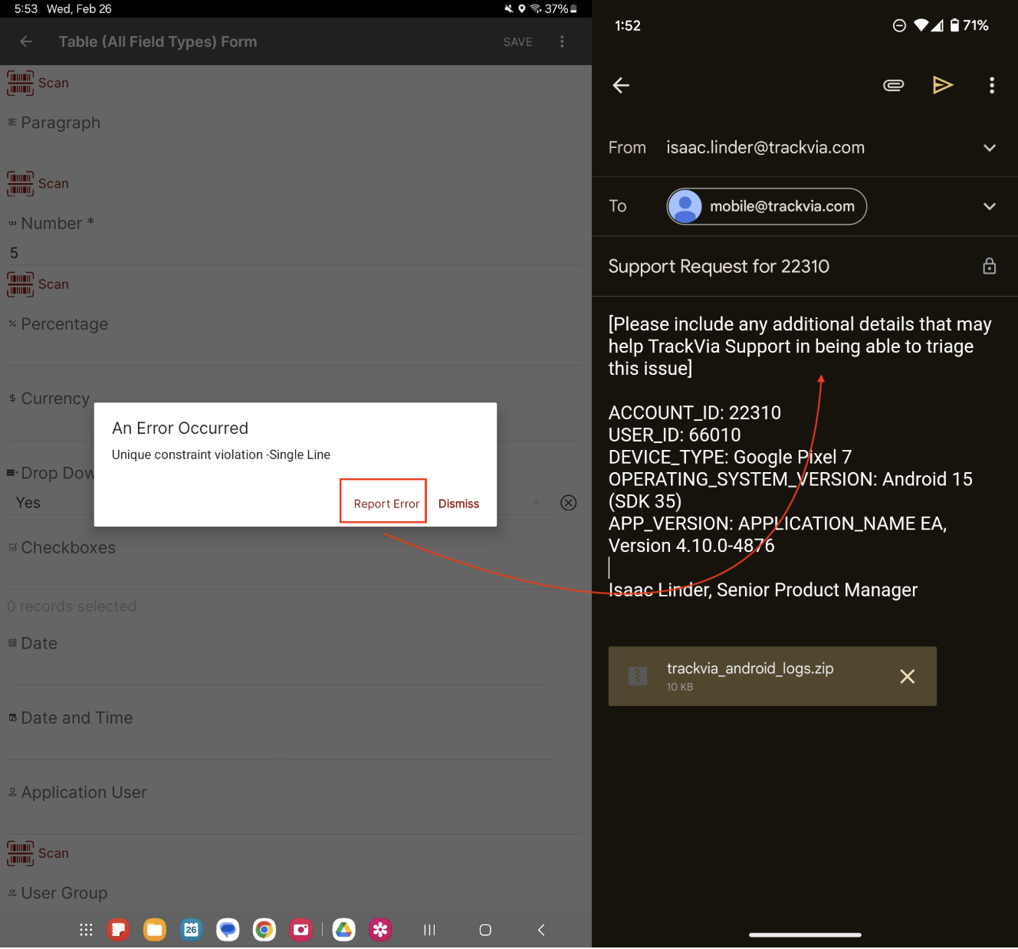Open the Gallery flower app in dock

tap(380, 930)
